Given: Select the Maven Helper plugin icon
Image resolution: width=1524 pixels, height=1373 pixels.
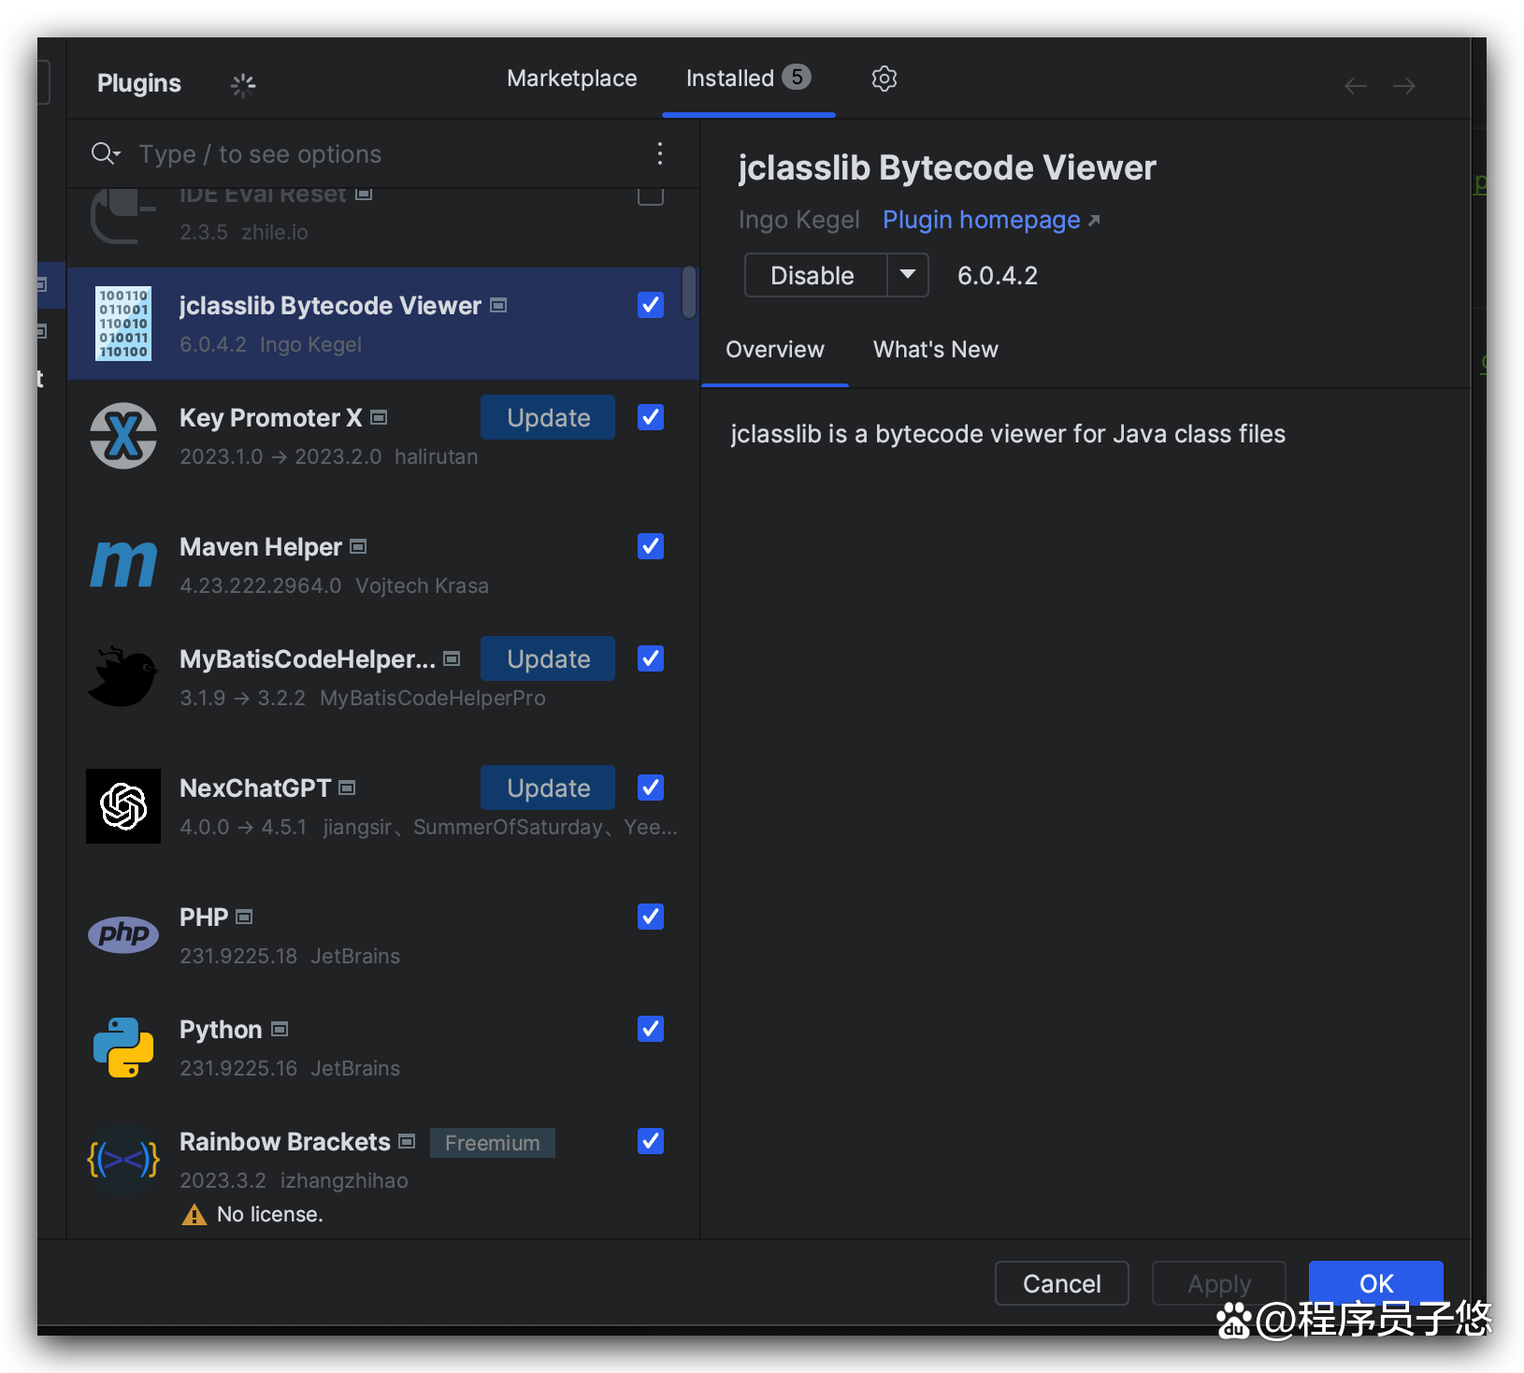Looking at the screenshot, I should click(x=123, y=565).
